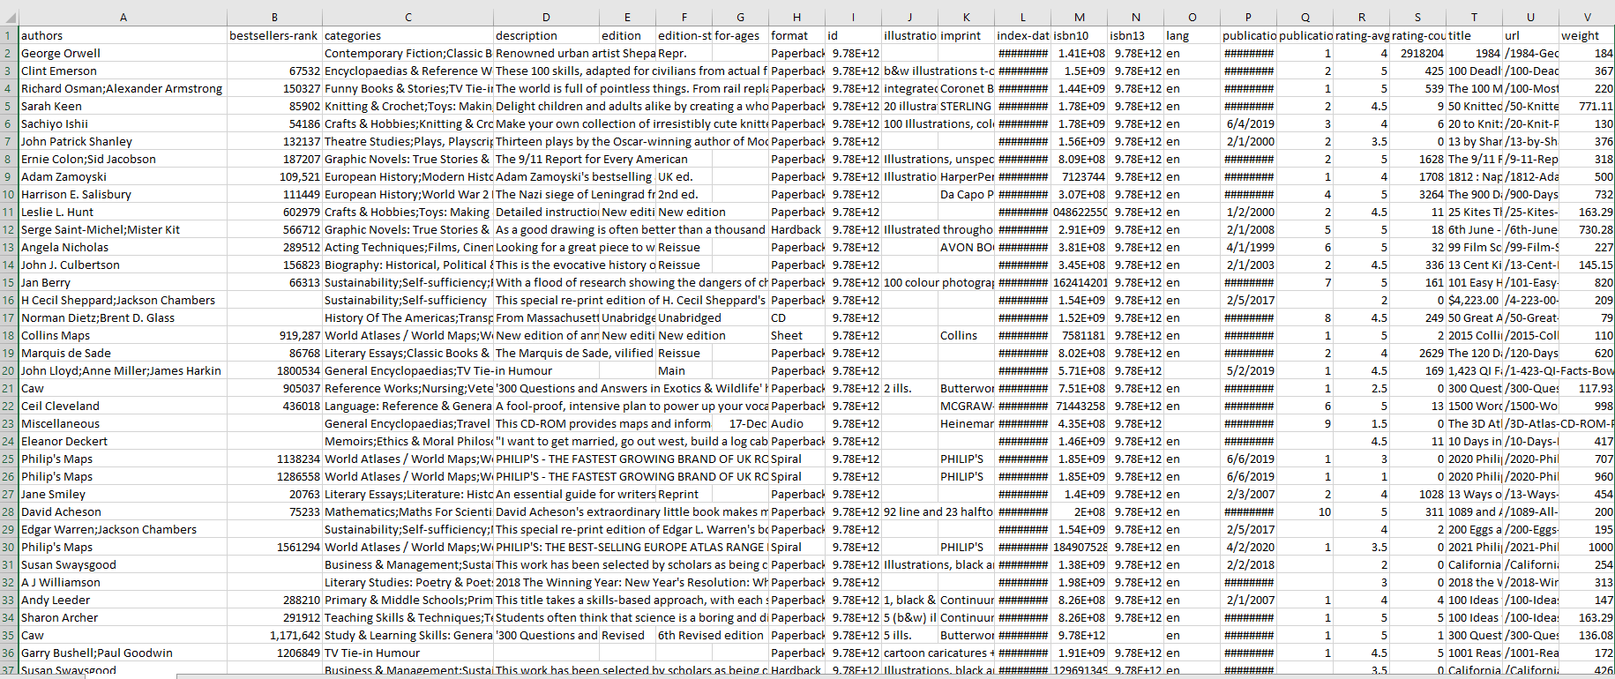Select the 'categories' header cell
The height and width of the screenshot is (679, 1615).
(x=407, y=35)
